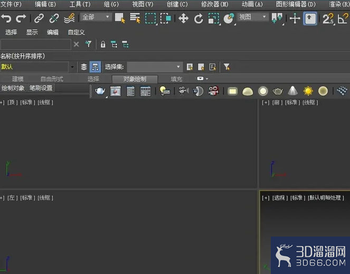The image size is (350, 274).
Task: Open the 创建(C) menu
Action: 177,4
